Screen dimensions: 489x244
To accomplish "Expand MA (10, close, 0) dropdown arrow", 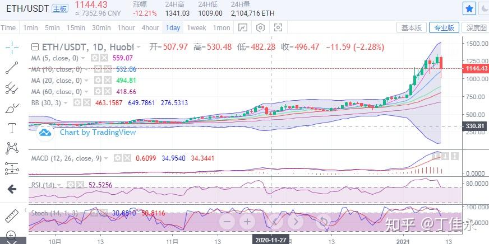I will [x=86, y=69].
